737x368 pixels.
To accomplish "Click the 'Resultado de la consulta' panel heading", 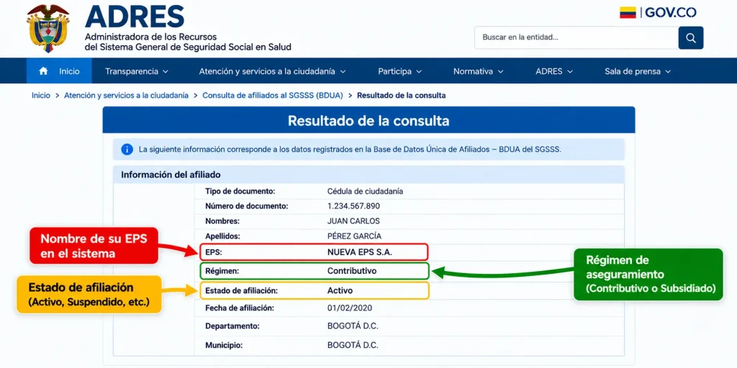I will (x=368, y=121).
